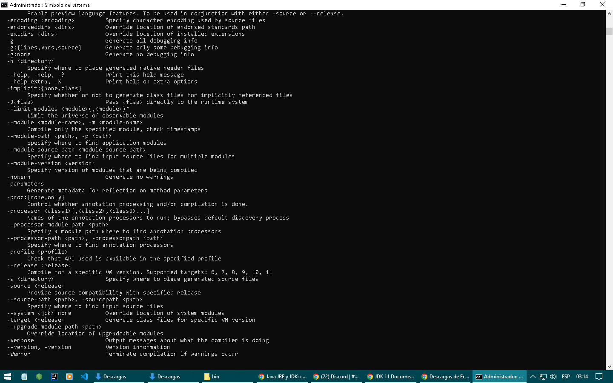613x383 pixels.
Task: Click the '-endorseddirs <dirs>' option text
Action: pyautogui.click(x=41, y=27)
